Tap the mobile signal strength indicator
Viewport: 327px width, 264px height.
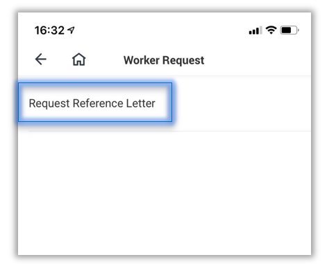[255, 30]
